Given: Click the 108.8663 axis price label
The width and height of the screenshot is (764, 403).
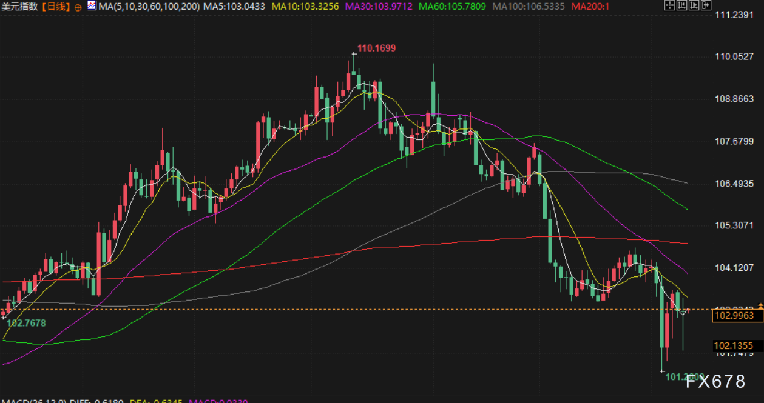Looking at the screenshot, I should (734, 99).
